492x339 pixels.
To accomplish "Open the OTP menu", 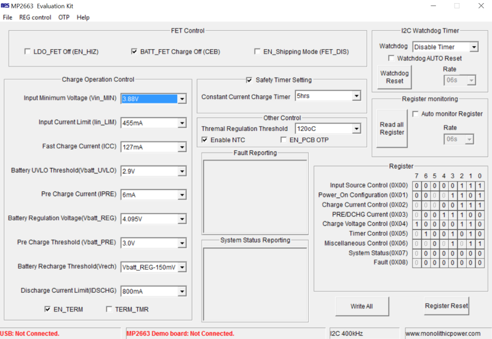I will pyautogui.click(x=64, y=17).
